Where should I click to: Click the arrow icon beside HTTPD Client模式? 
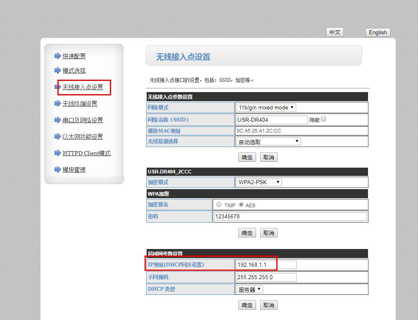[57, 153]
